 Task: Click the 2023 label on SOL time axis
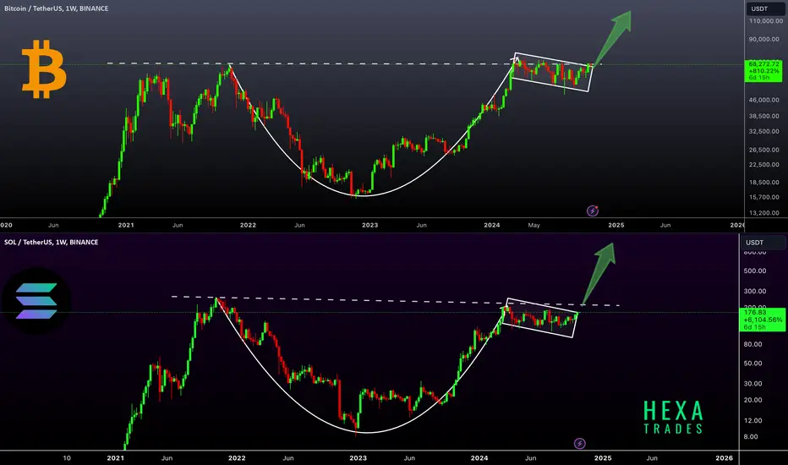coord(358,458)
